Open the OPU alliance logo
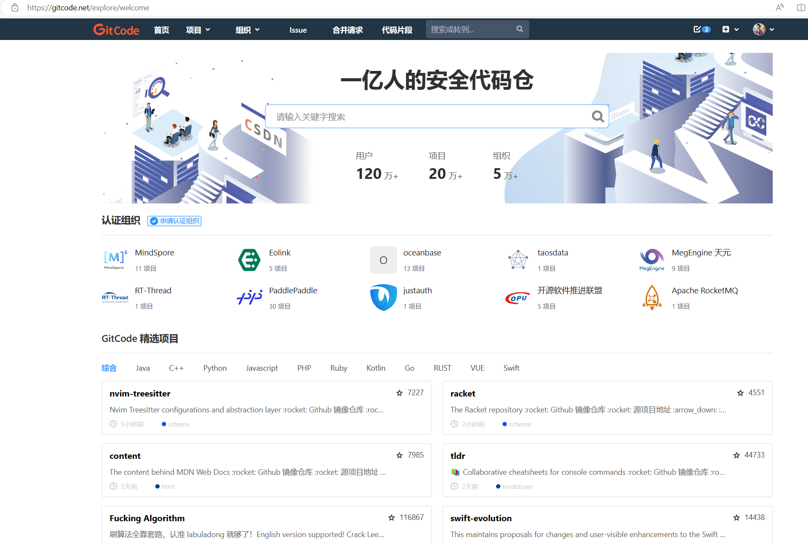This screenshot has height=544, width=808. (518, 298)
